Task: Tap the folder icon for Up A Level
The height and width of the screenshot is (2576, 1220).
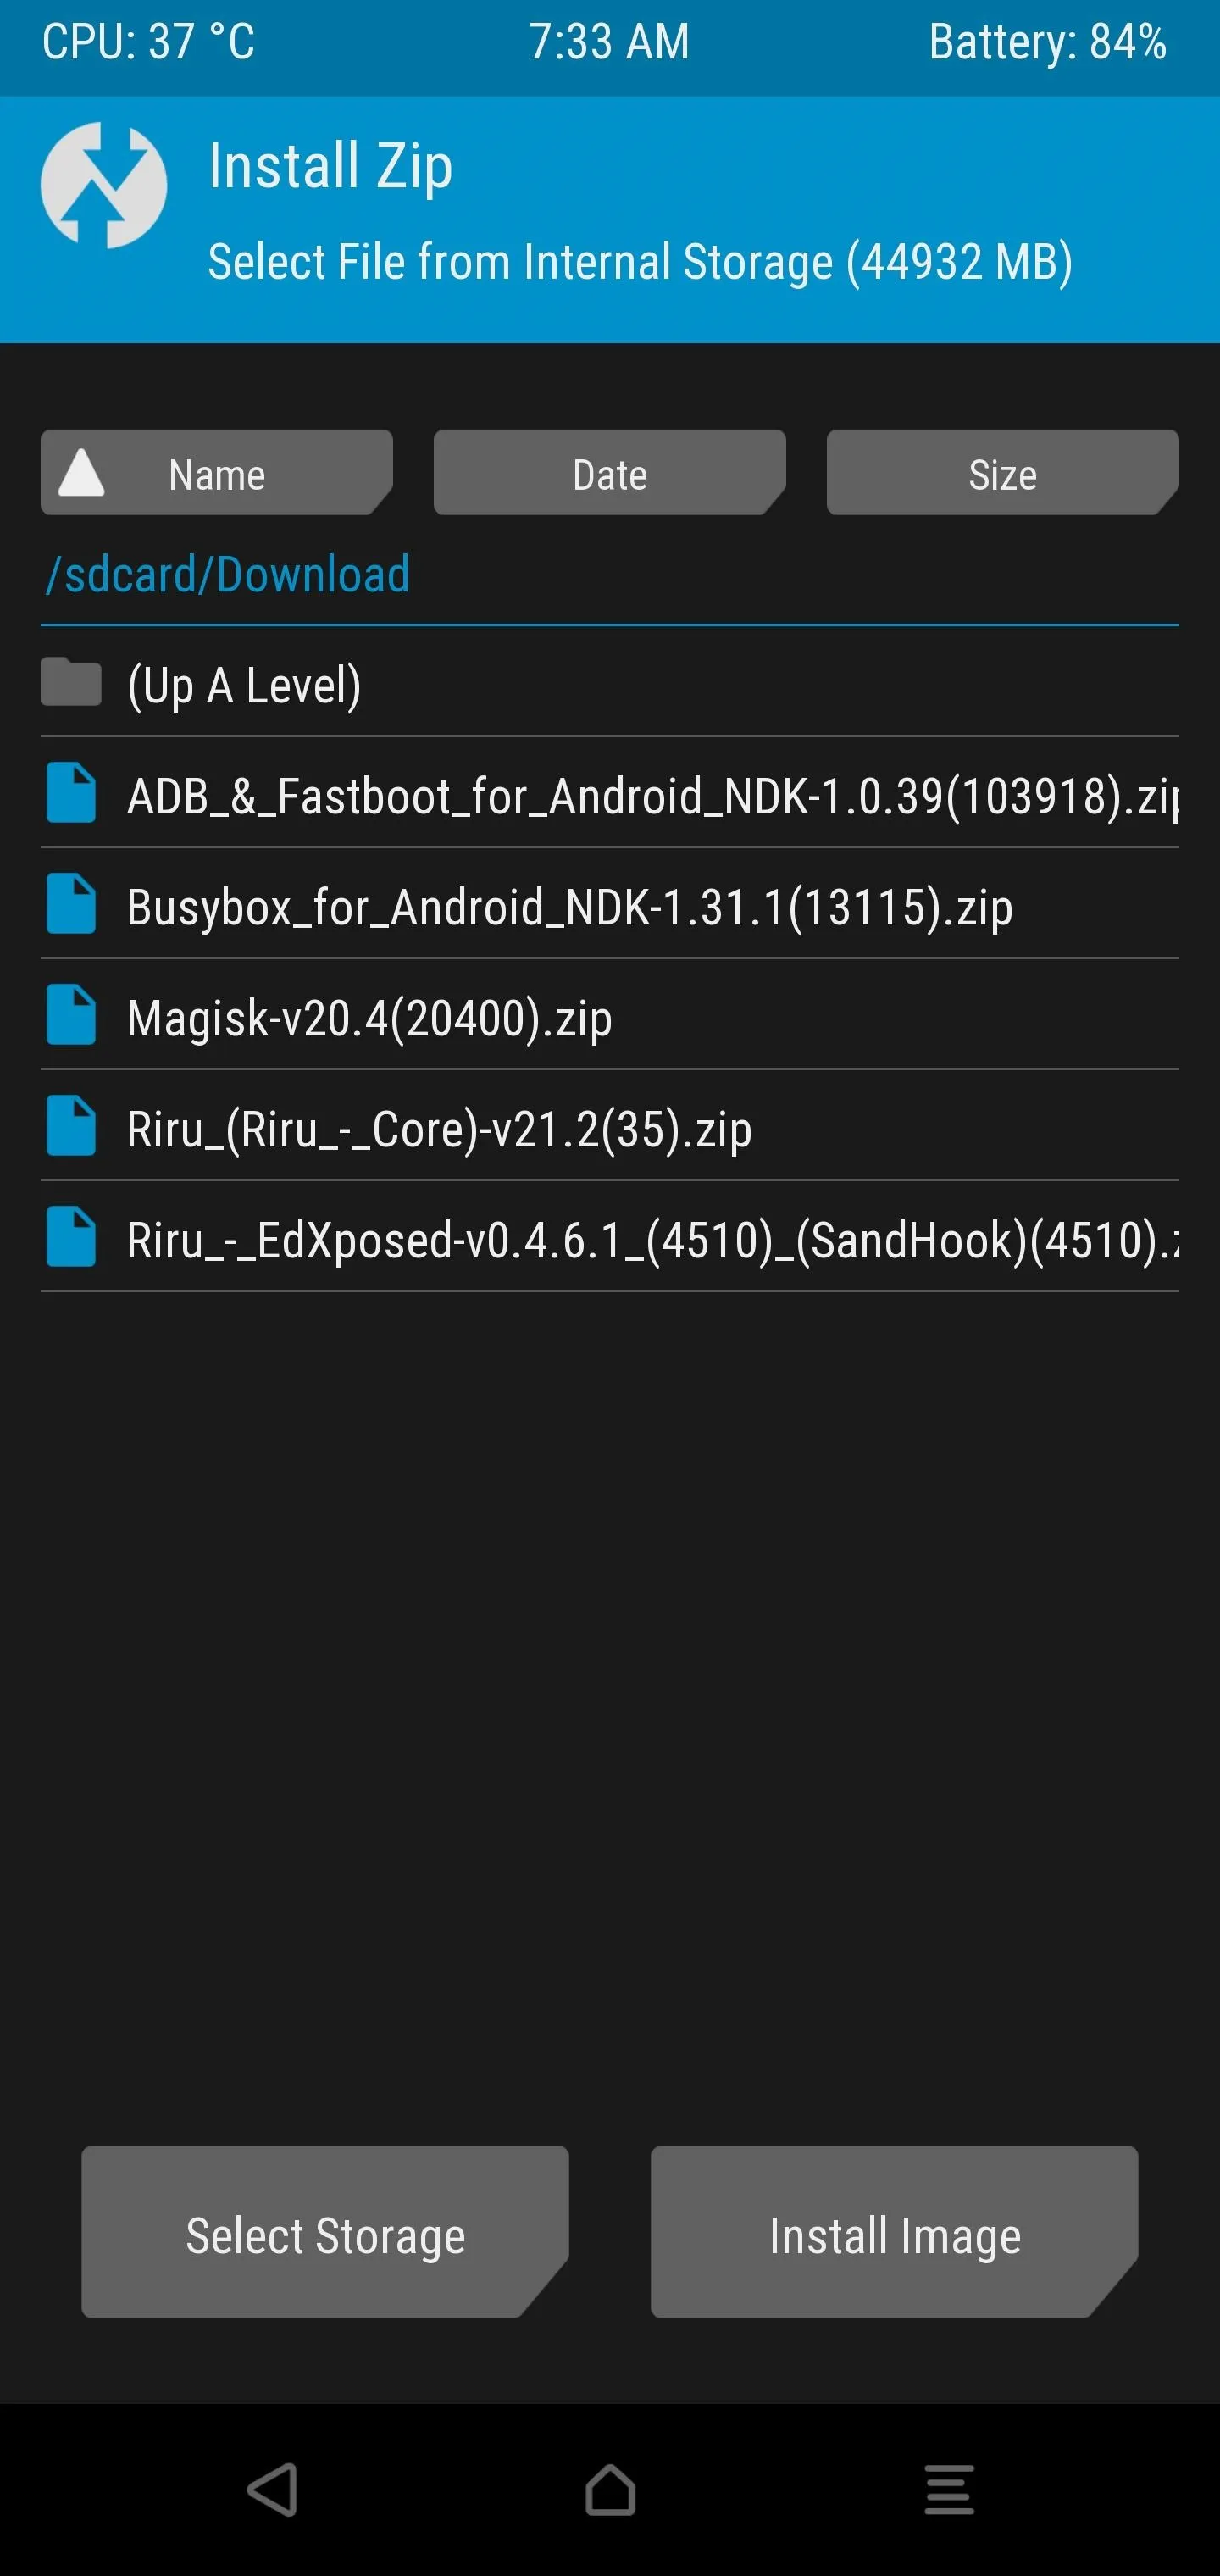Action: pyautogui.click(x=71, y=682)
